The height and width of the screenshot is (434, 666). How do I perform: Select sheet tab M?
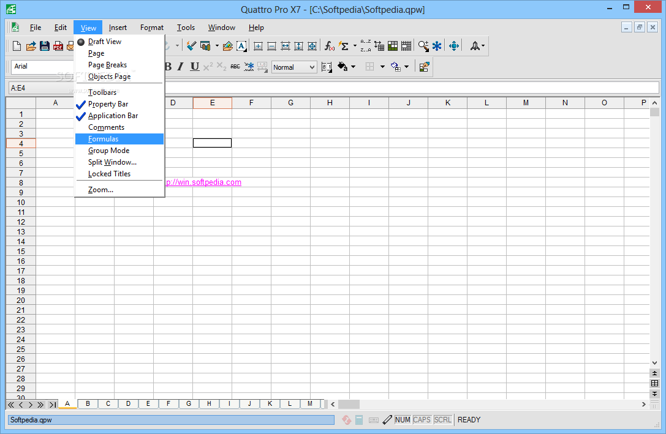[x=309, y=403]
